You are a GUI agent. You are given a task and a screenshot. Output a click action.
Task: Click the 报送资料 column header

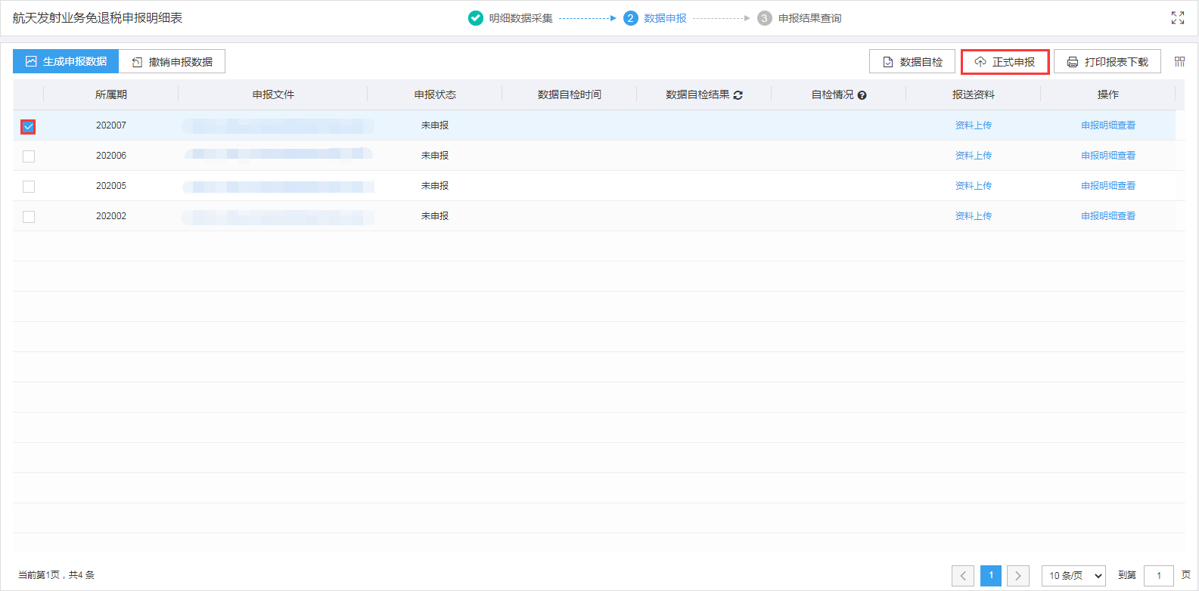coord(974,94)
